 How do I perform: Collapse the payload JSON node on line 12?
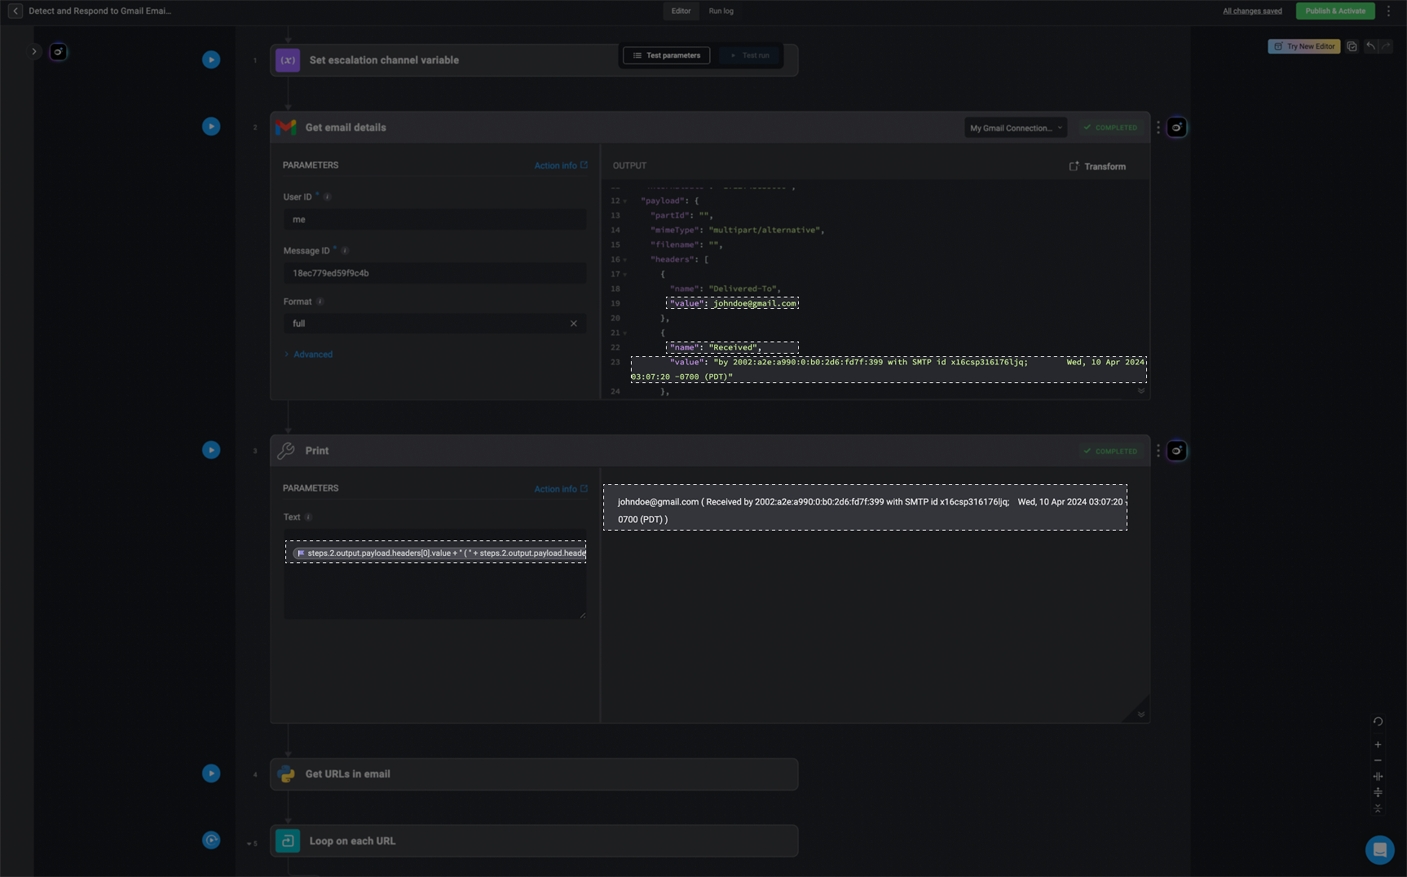pos(625,201)
